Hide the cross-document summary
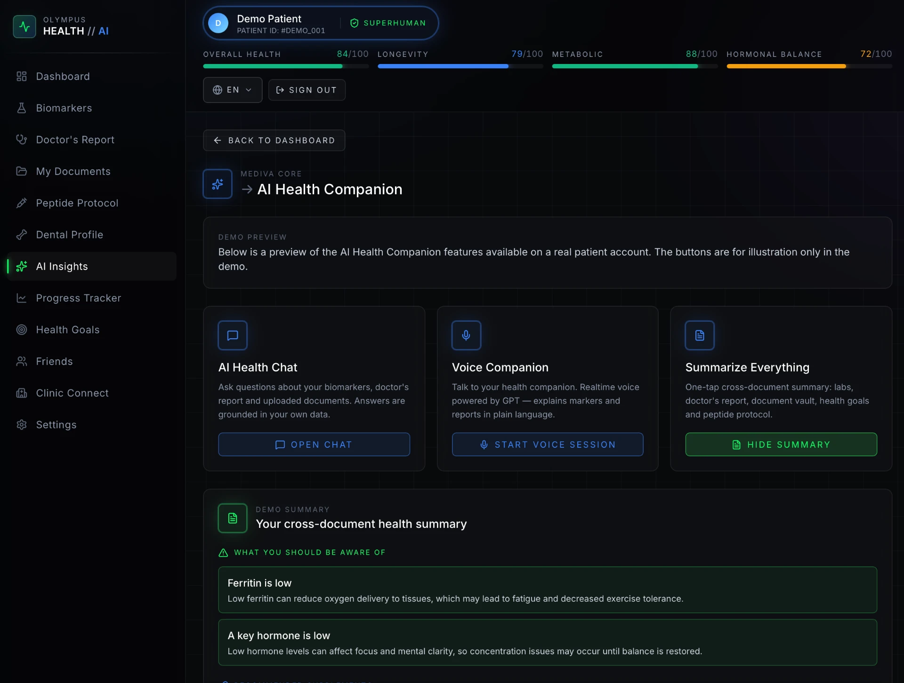 coord(781,445)
